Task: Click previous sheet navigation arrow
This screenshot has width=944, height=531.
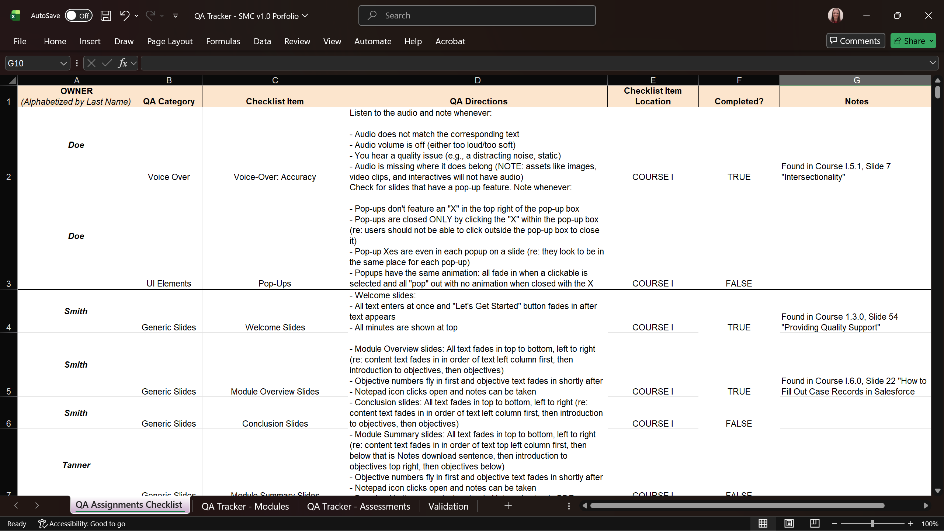Action: [x=16, y=506]
